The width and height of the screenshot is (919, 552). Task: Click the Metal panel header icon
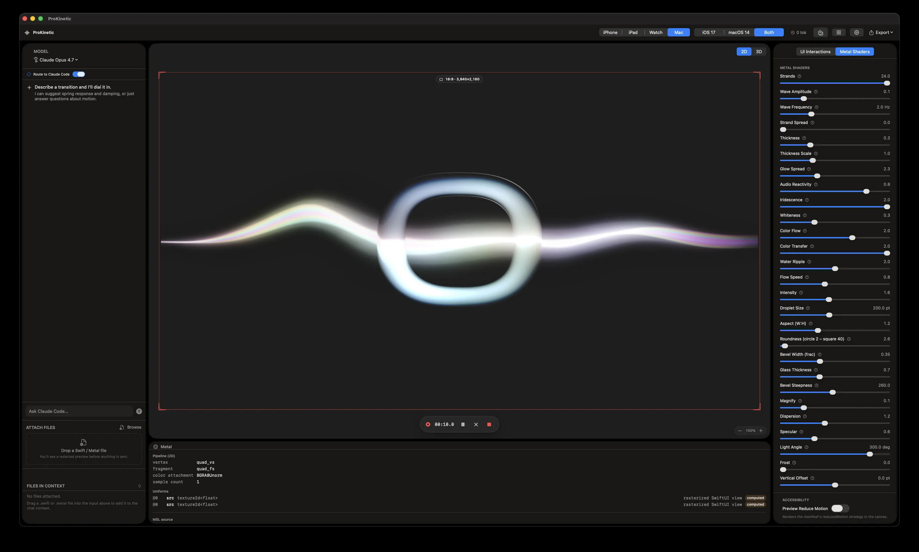coord(156,447)
